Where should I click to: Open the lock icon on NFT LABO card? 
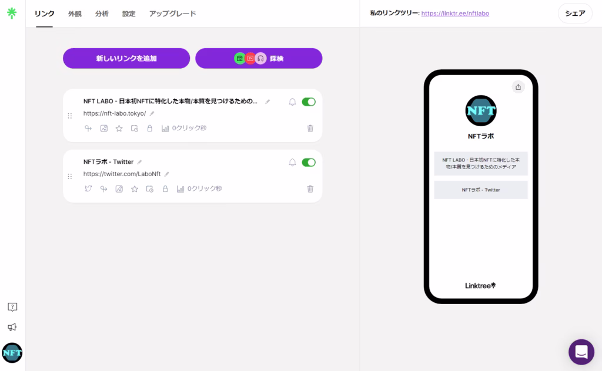[x=150, y=129]
